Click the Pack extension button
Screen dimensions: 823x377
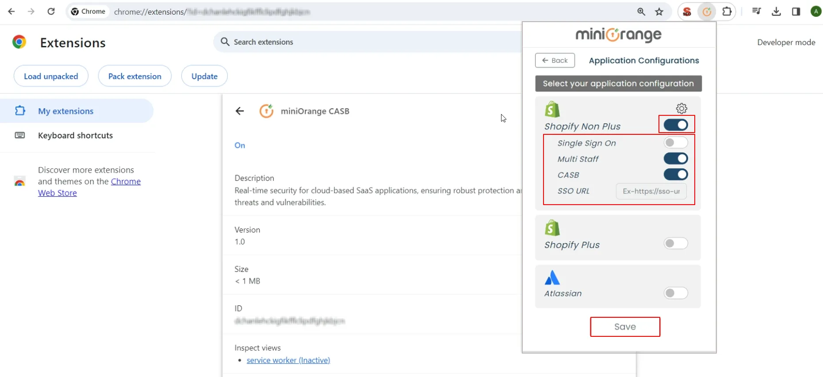[x=135, y=76]
